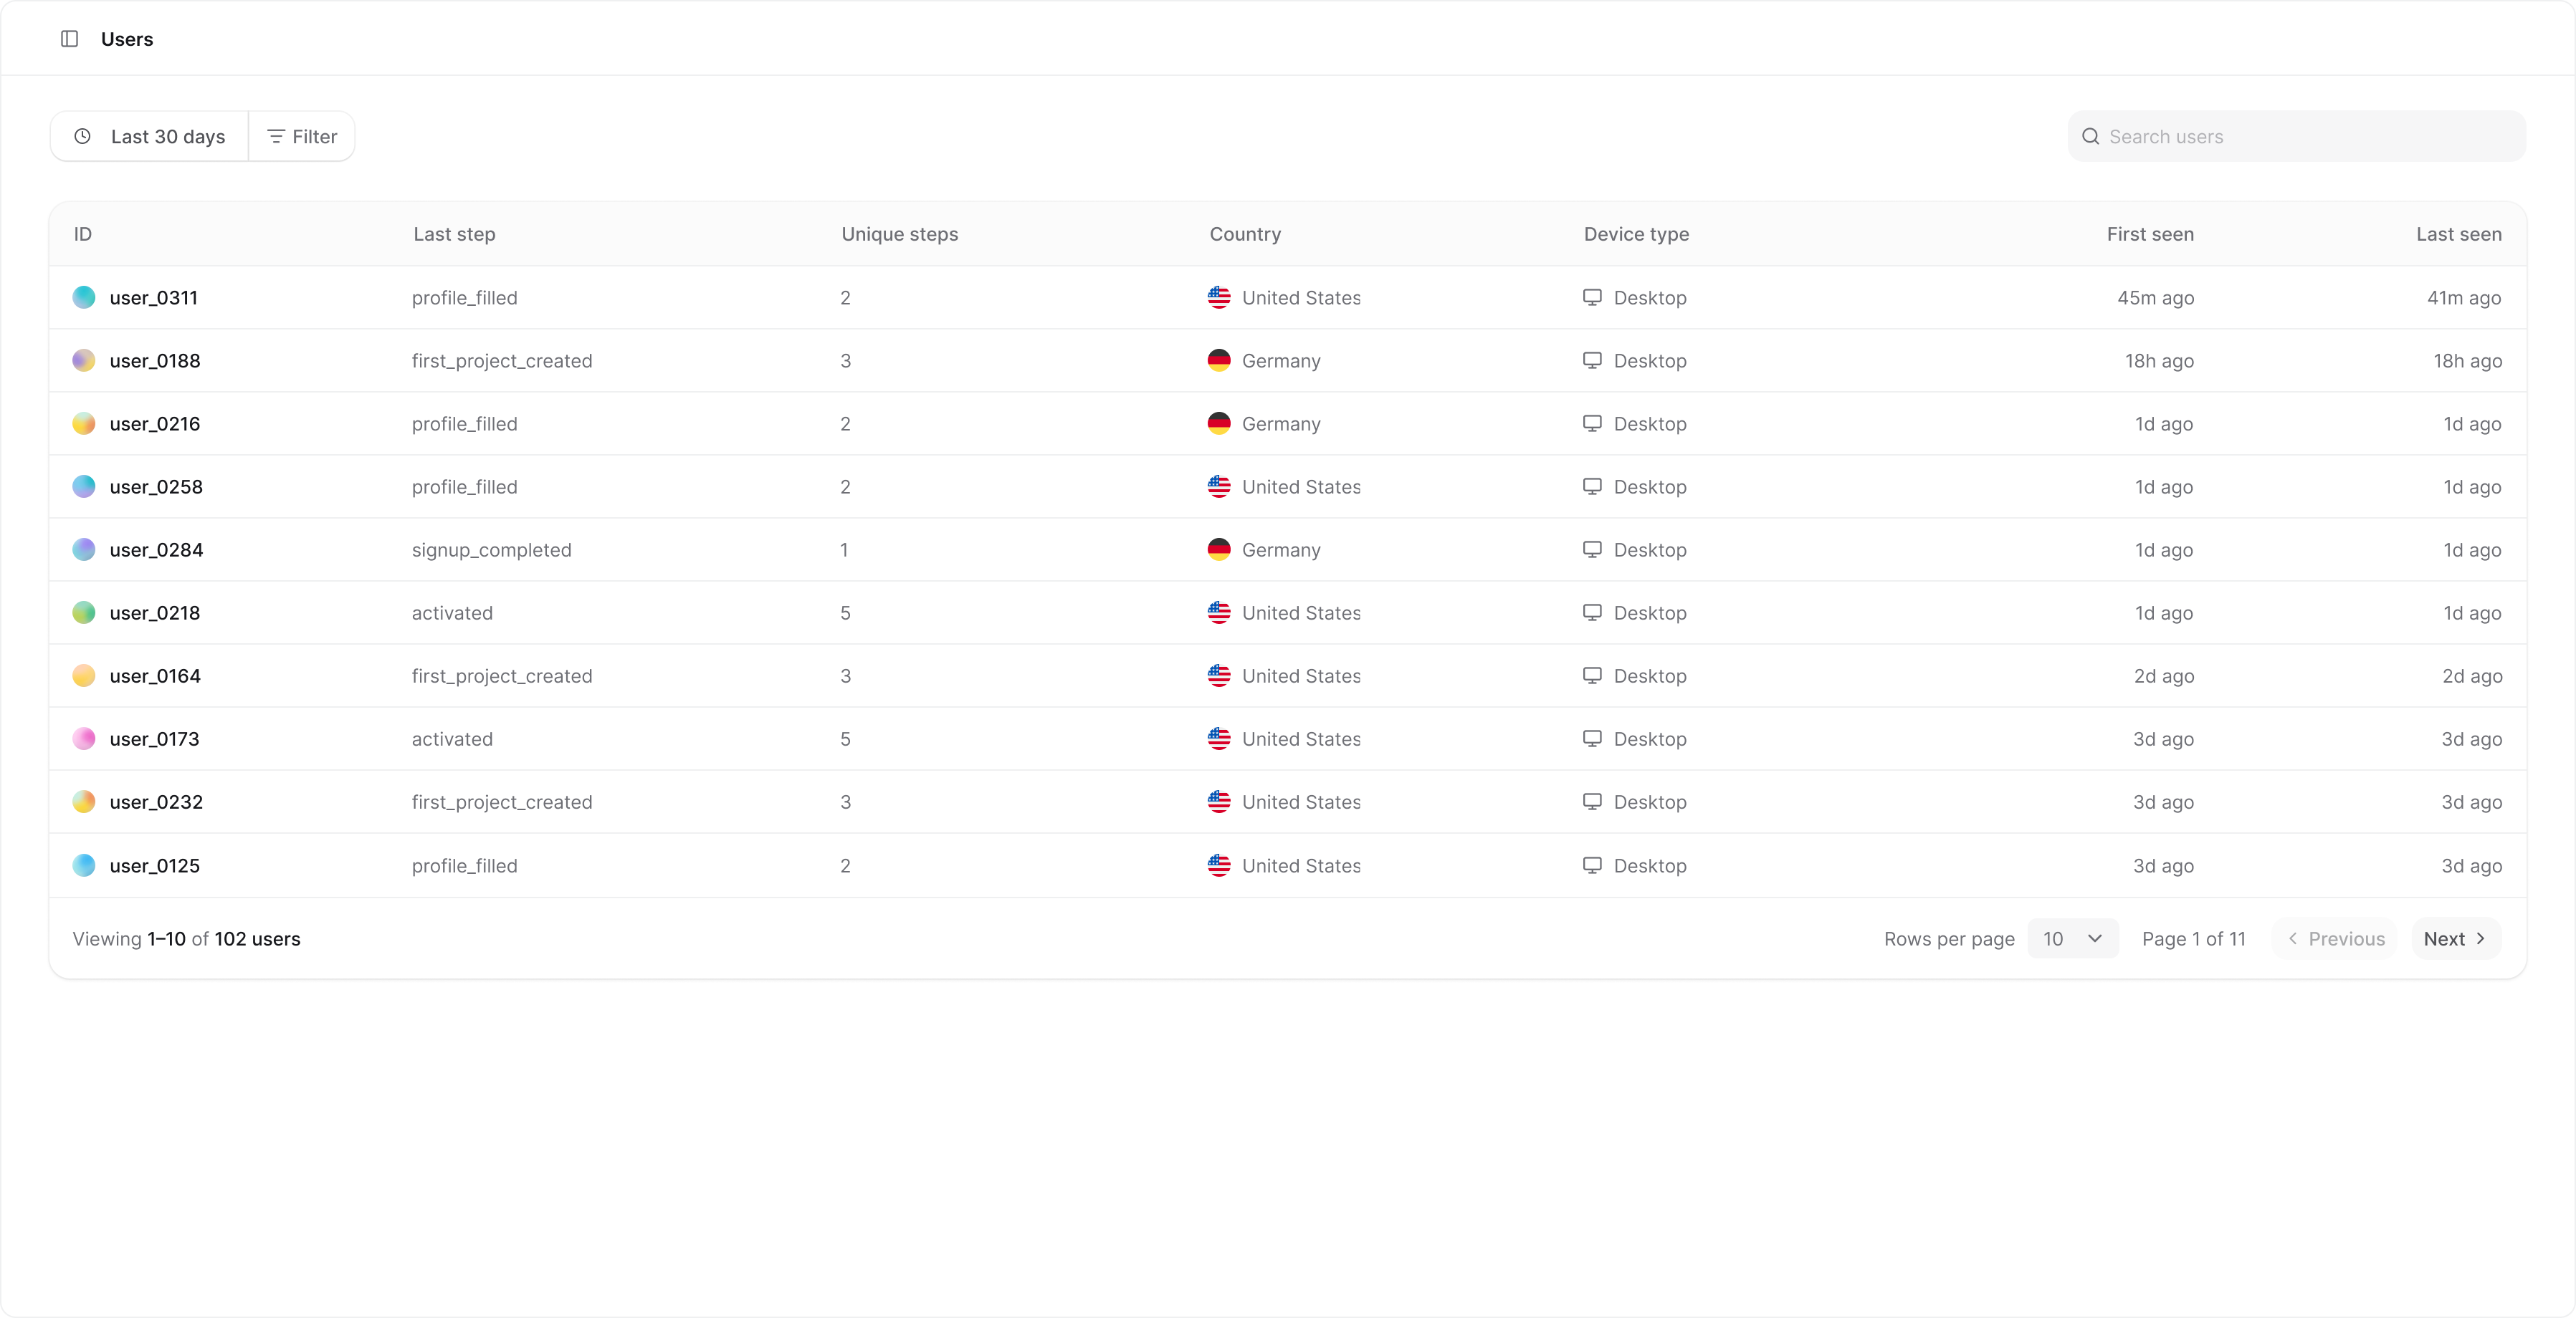The image size is (2576, 1318).
Task: Click the Germany flag in user_0188 row
Action: coord(1219,361)
